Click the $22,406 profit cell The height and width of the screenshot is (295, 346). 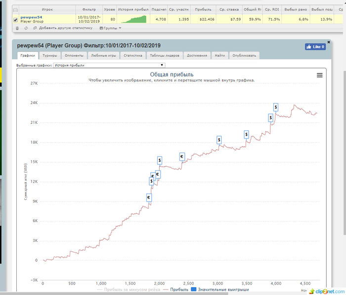(203, 19)
